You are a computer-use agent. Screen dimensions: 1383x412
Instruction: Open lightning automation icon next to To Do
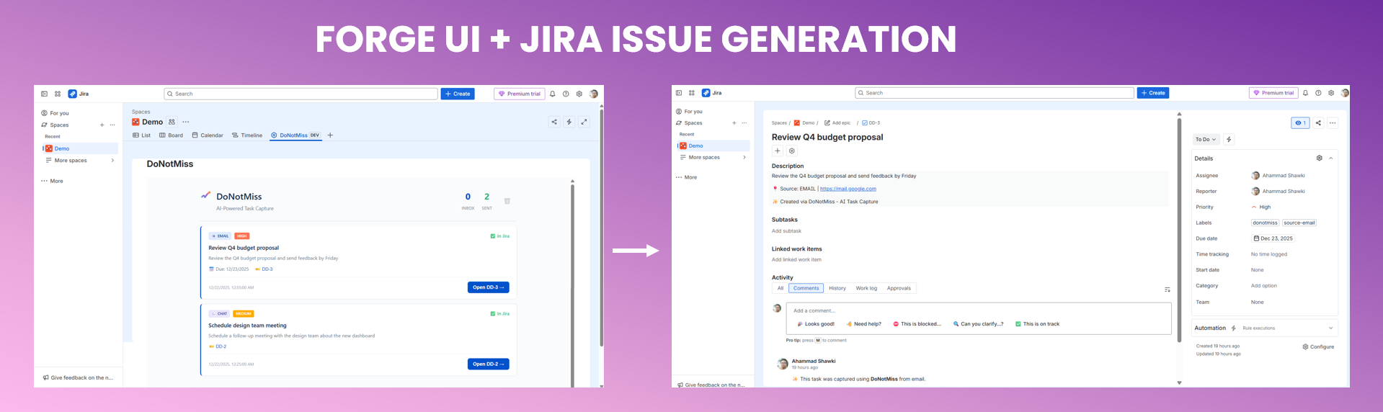(x=1229, y=139)
